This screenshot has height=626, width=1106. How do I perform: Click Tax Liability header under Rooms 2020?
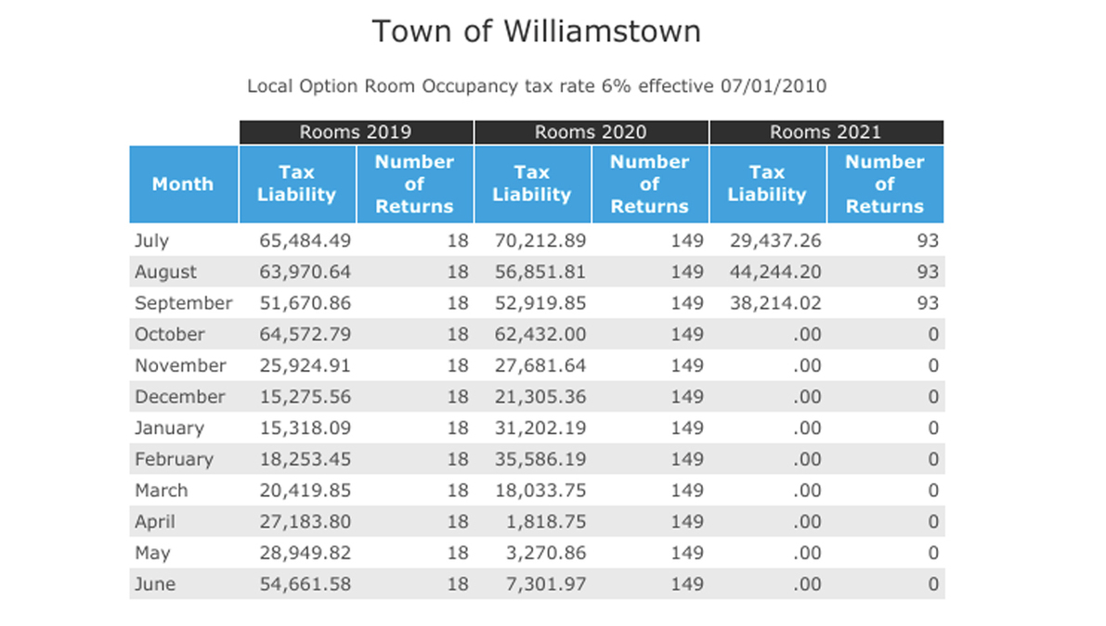531,184
